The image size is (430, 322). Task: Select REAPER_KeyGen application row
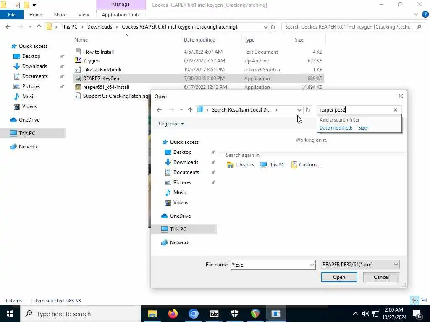click(199, 78)
